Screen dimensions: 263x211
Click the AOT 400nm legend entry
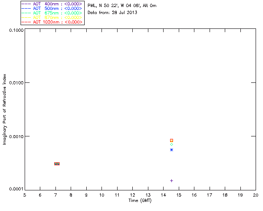pos(52,4)
